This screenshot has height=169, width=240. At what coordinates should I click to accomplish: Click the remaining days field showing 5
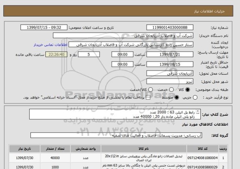[x=89, y=54]
